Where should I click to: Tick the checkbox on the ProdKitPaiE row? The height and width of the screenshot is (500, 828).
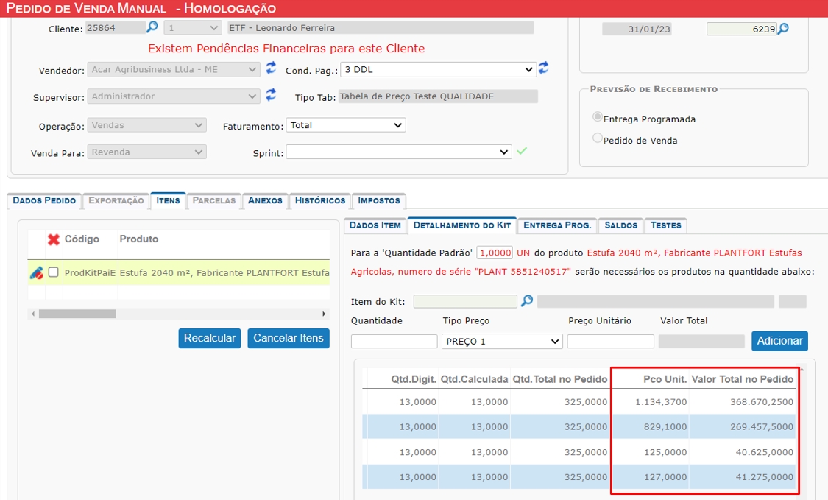(53, 272)
